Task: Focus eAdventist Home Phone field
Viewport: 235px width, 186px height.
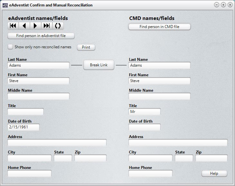Action: pos(29,173)
